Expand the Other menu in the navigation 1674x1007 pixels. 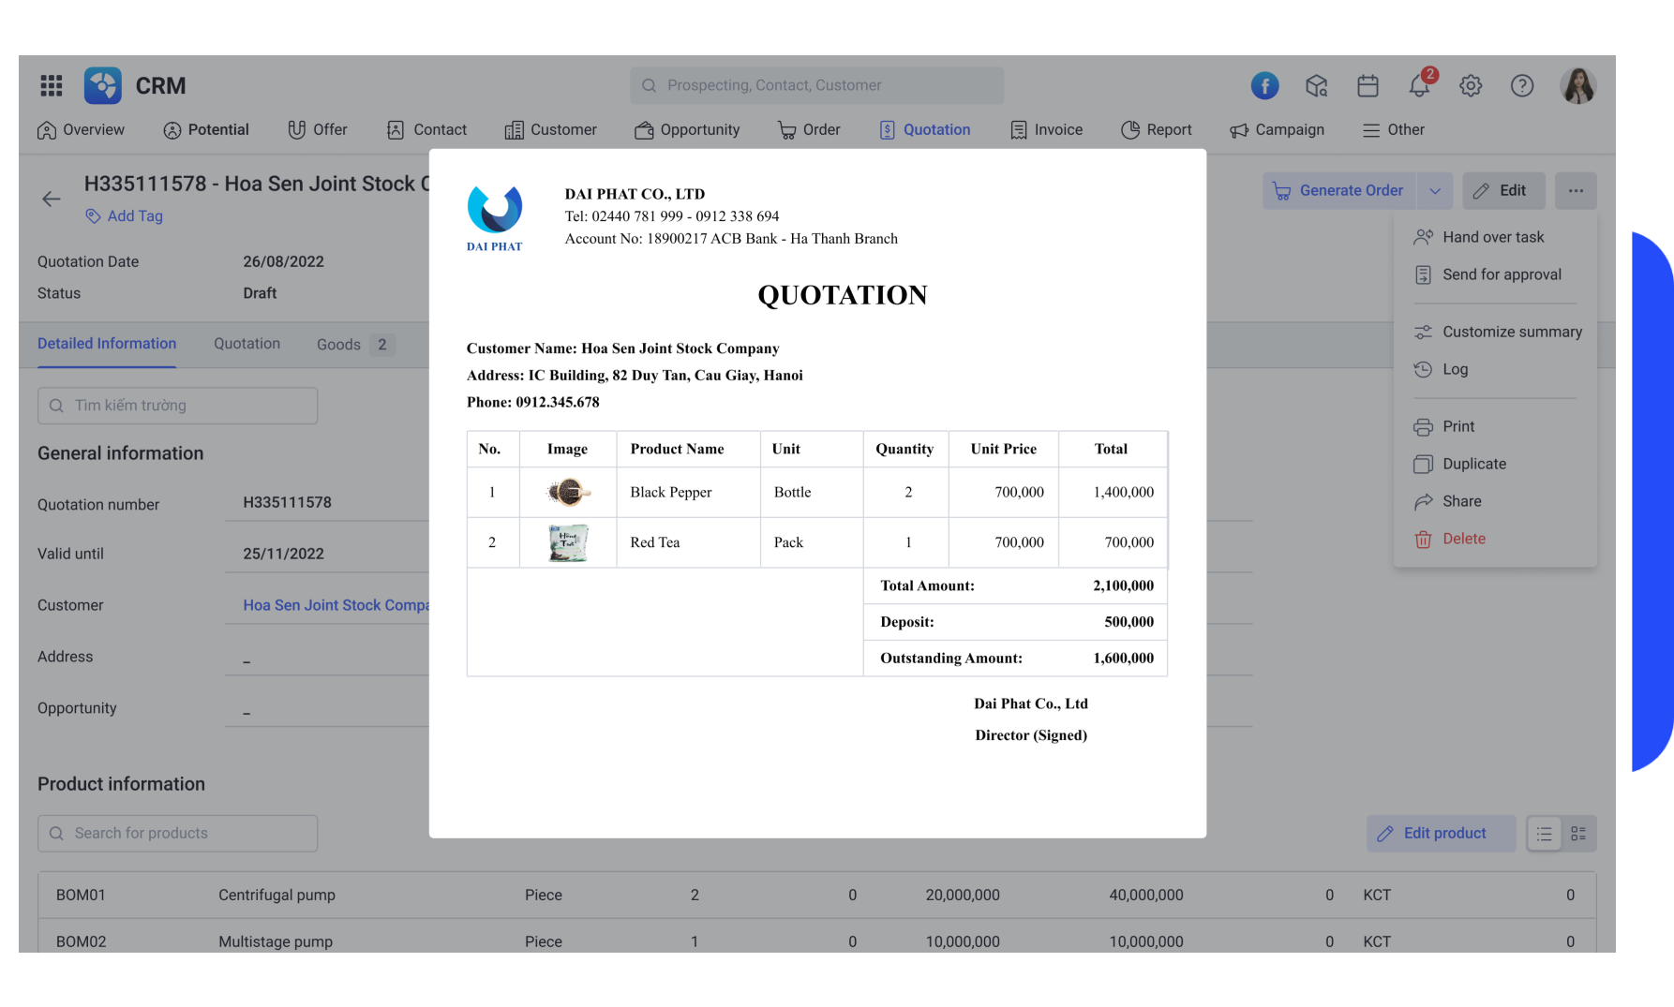(1394, 129)
